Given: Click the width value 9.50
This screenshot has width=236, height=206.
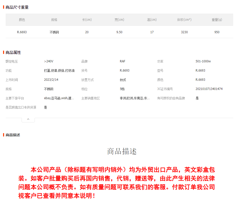Looking at the screenshot, I should click(x=119, y=32).
